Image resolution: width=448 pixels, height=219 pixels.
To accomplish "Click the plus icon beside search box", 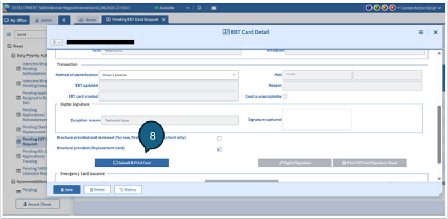I will pos(9,34).
